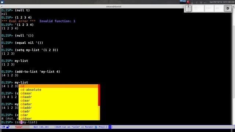This screenshot has width=235, height=132.
Task: Click the red completion popup scrollbar
Action: [x=99, y=95]
